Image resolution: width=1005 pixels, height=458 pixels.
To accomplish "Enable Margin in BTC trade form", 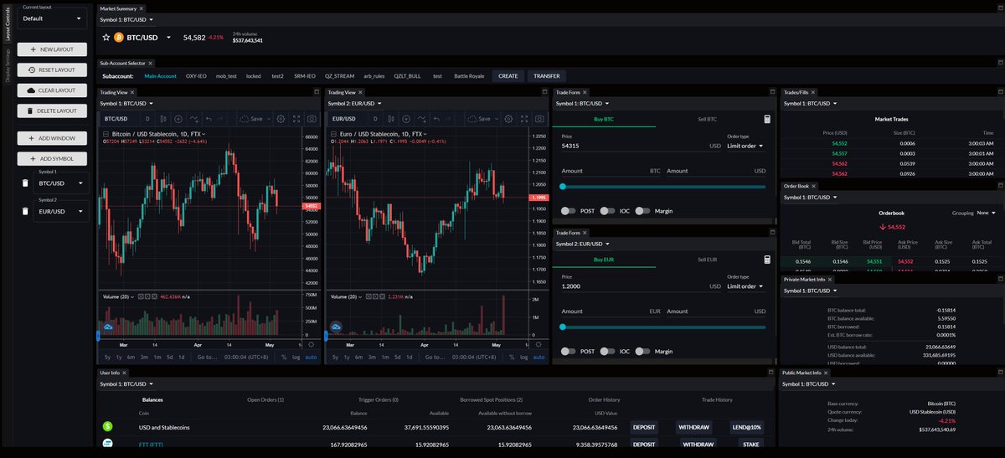I will [642, 211].
